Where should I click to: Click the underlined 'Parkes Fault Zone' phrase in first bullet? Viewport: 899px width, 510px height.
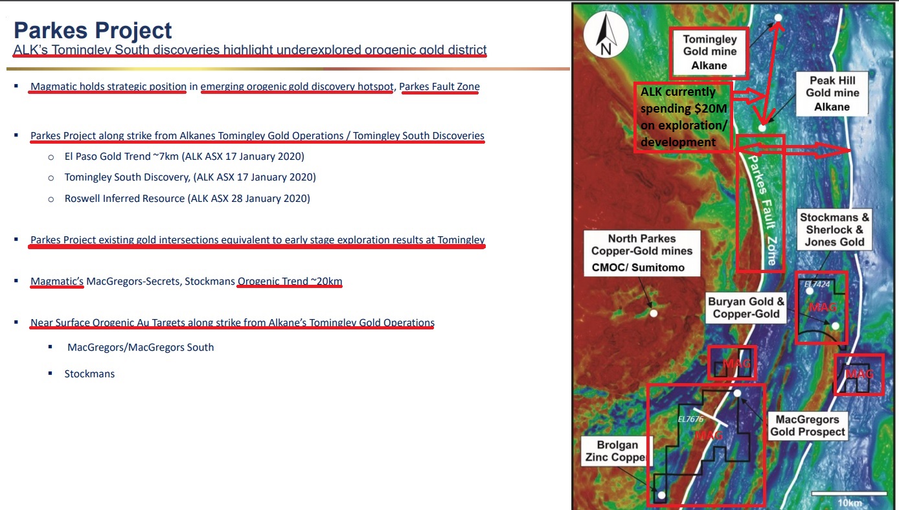pyautogui.click(x=440, y=87)
